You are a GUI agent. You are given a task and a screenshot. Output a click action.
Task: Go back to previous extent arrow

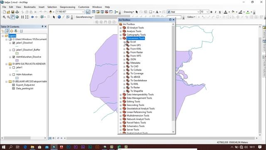click(x=32, y=17)
